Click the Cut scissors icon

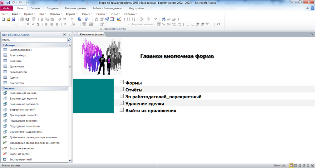coord(42,19)
